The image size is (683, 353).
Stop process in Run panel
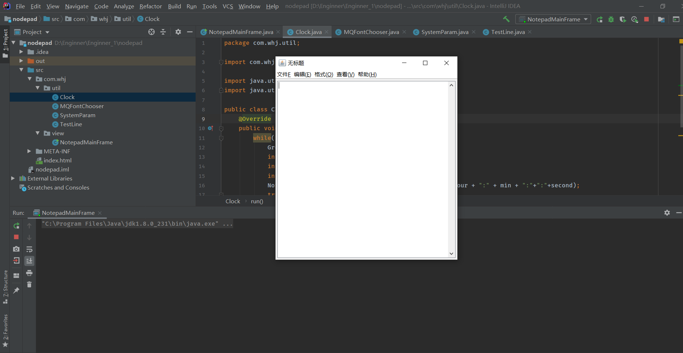pyautogui.click(x=16, y=237)
